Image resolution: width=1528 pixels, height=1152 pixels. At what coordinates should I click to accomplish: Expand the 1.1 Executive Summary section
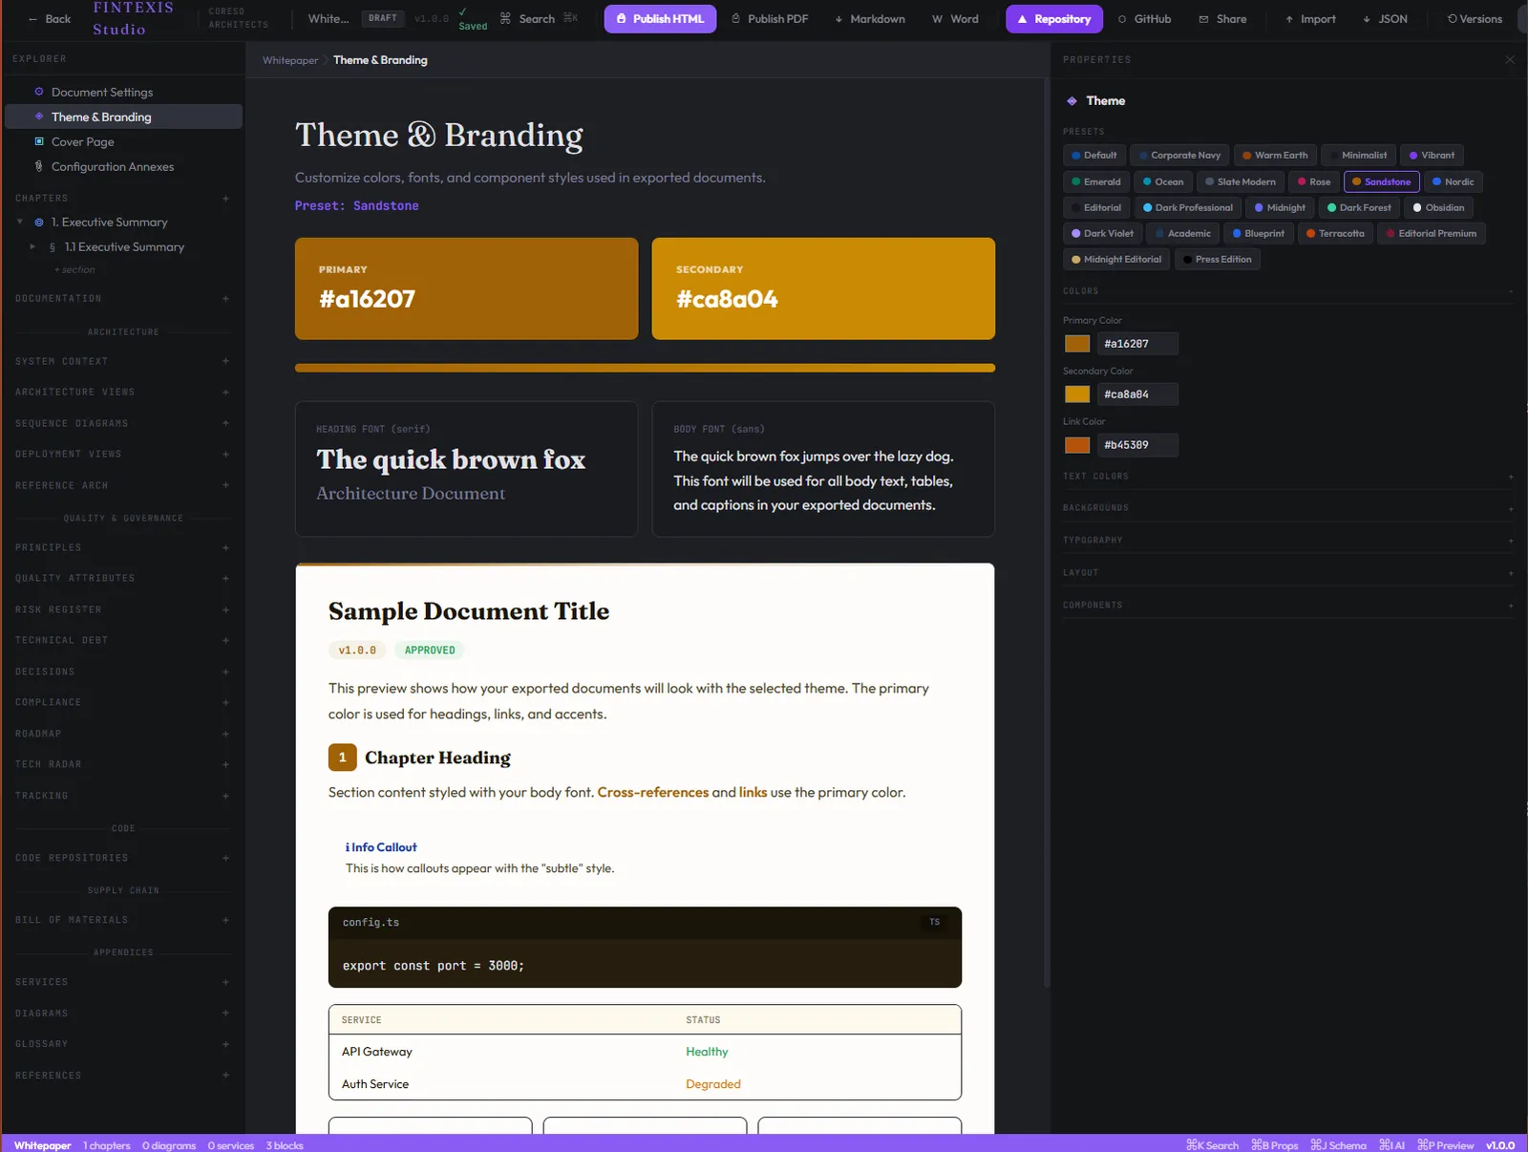tap(33, 246)
